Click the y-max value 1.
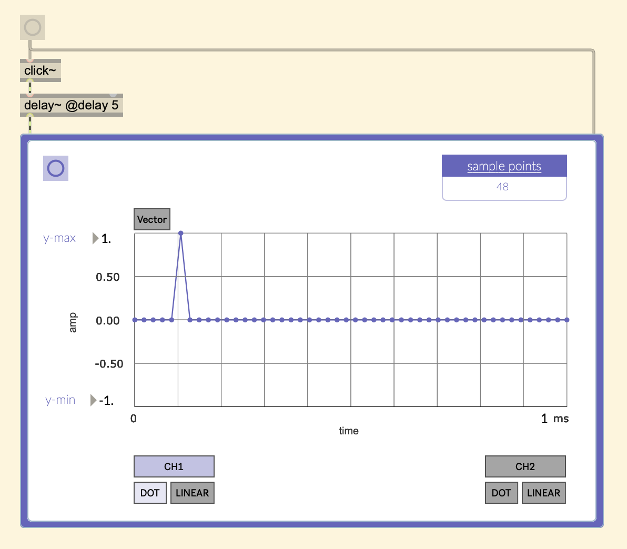The image size is (627, 549). (x=106, y=239)
